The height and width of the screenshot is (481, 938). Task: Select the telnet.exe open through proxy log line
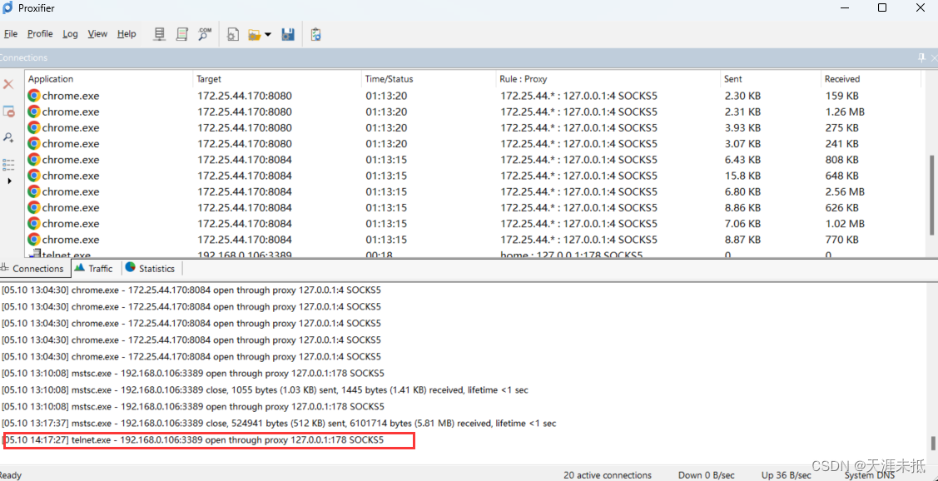[x=192, y=440]
